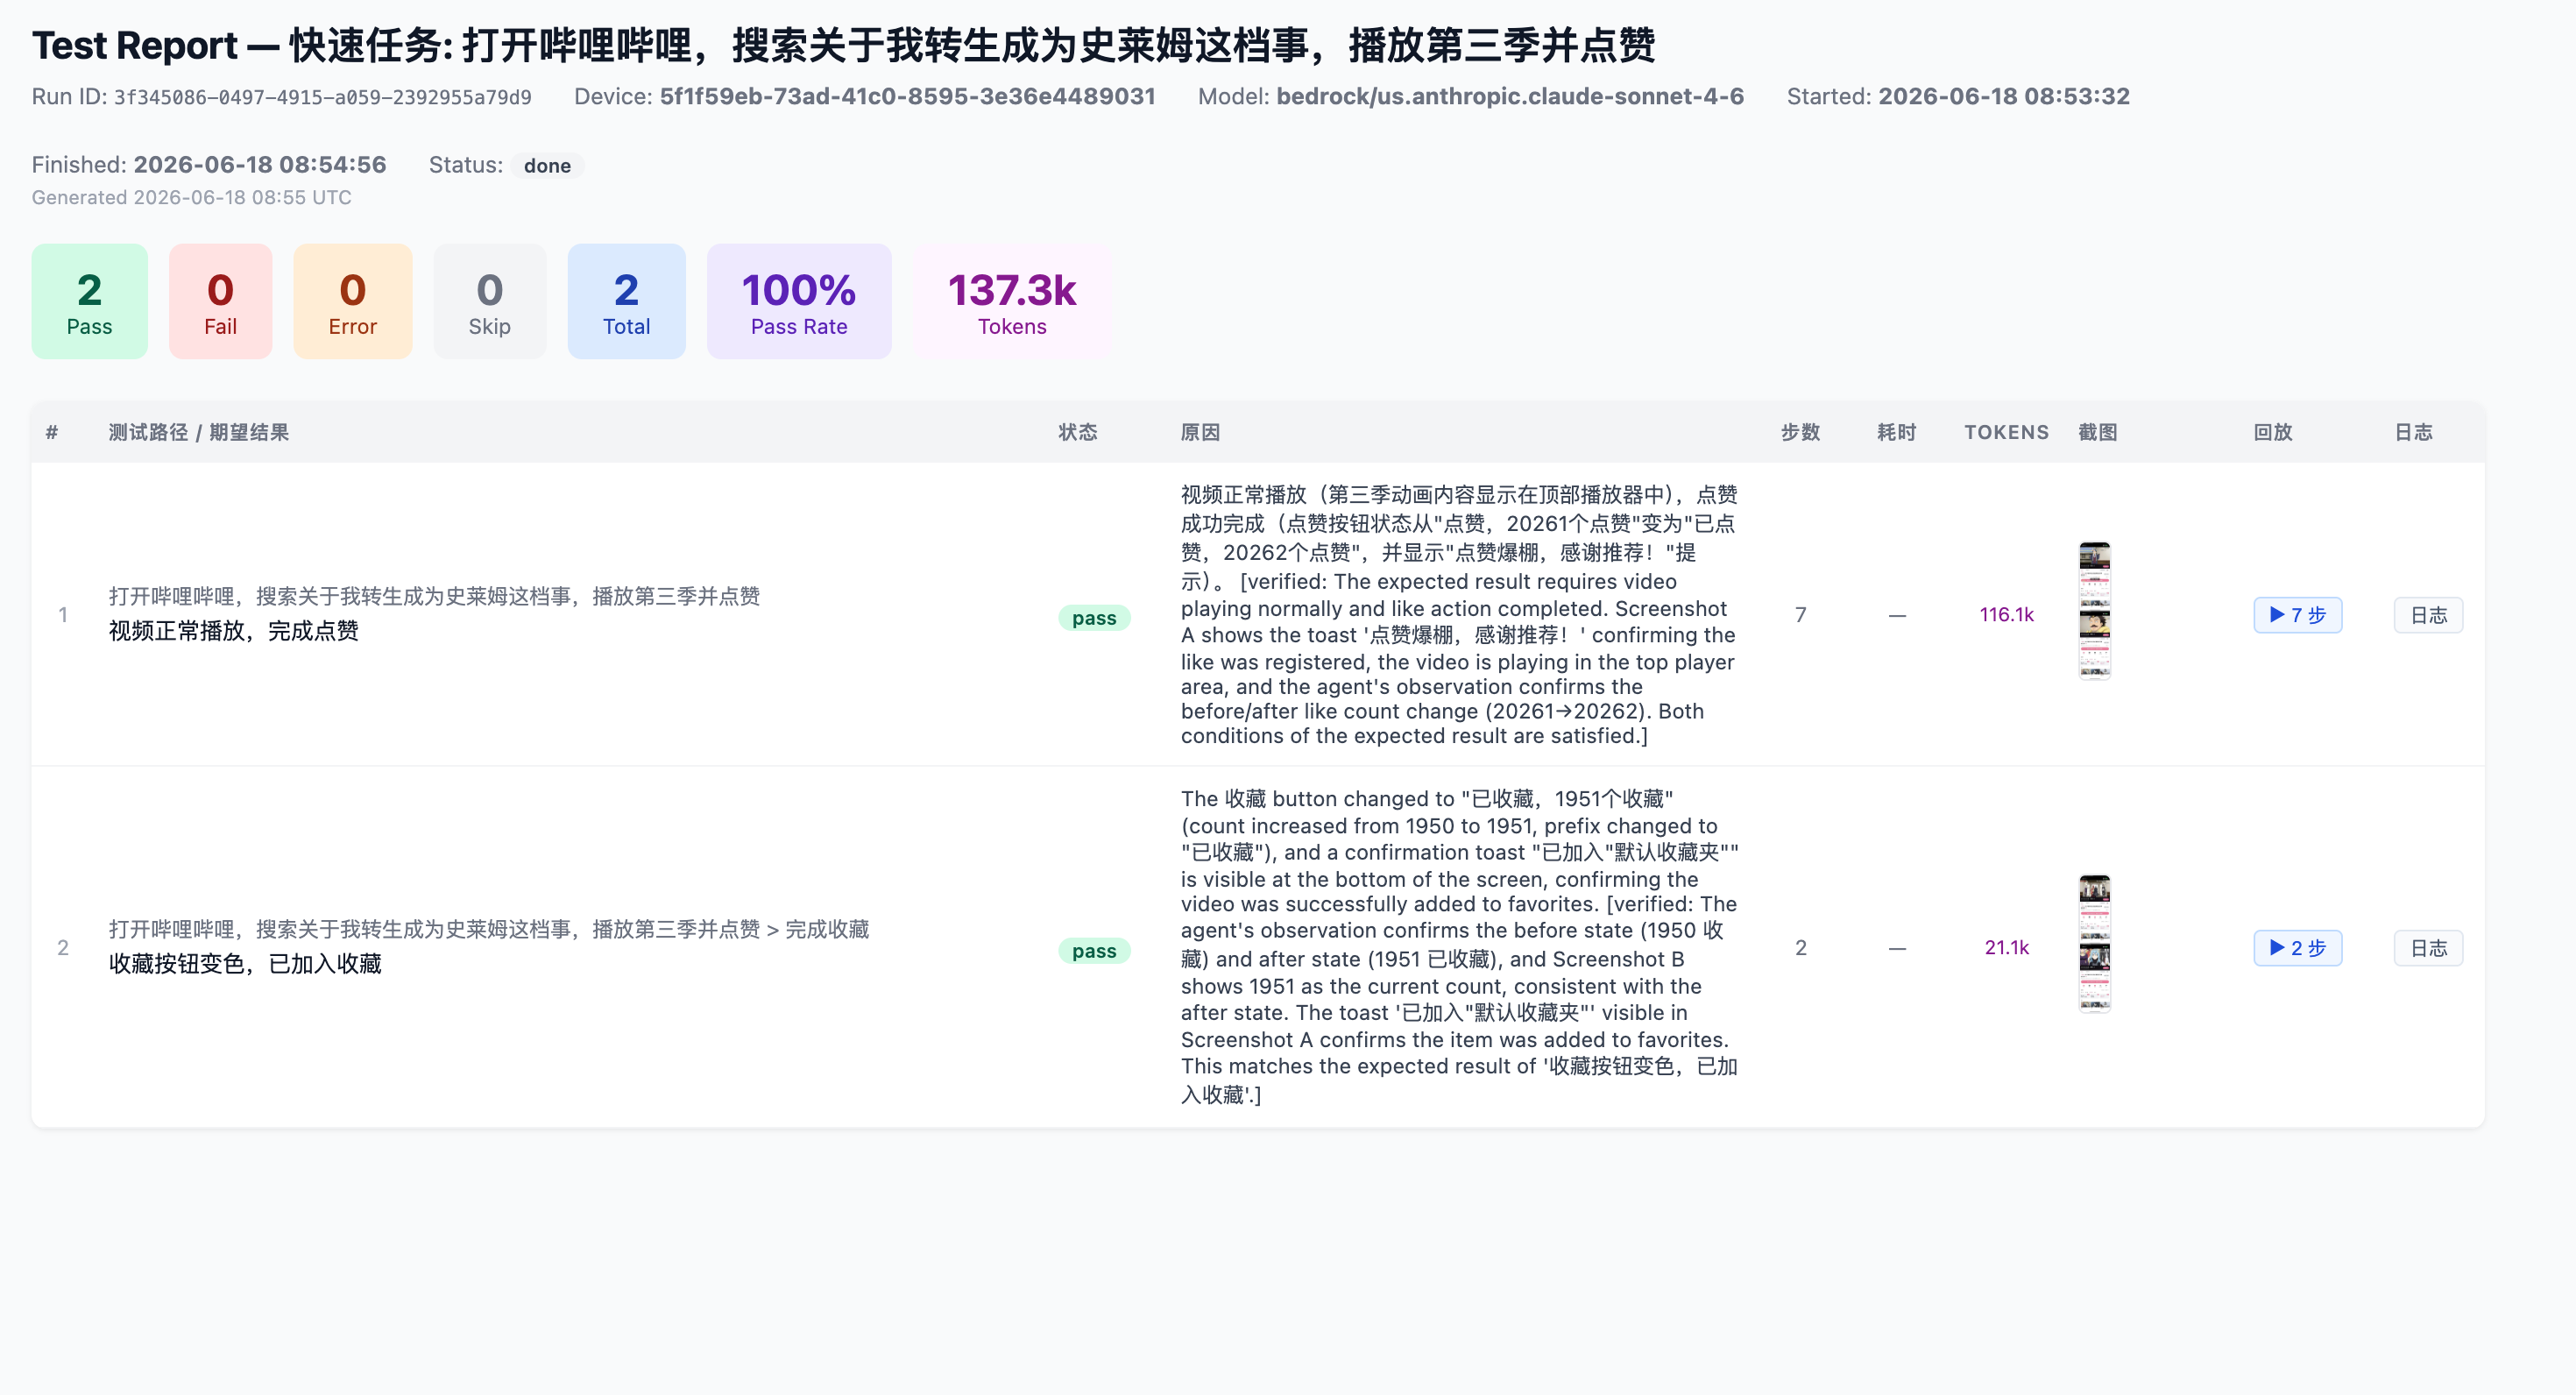The width and height of the screenshot is (2576, 1395).
Task: Click the blue Total count card
Action: coord(626,301)
